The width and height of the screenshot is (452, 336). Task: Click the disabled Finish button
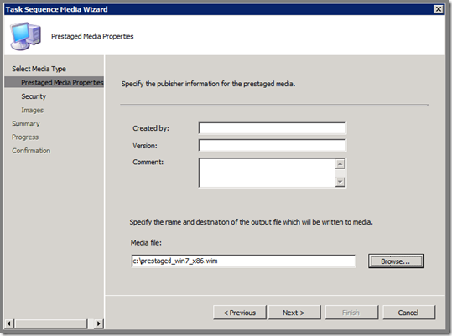[x=351, y=313]
